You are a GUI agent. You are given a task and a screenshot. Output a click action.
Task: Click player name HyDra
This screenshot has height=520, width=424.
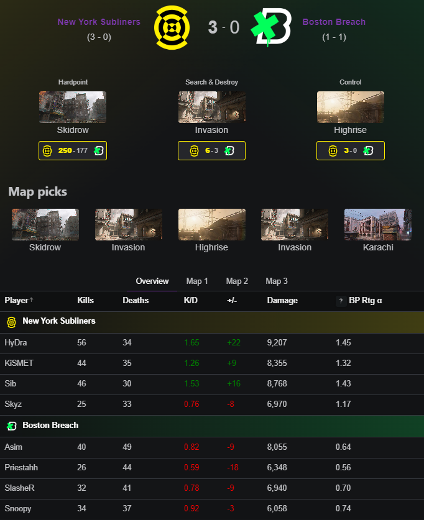16,342
